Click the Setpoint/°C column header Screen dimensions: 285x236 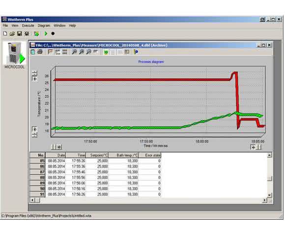(x=97, y=155)
